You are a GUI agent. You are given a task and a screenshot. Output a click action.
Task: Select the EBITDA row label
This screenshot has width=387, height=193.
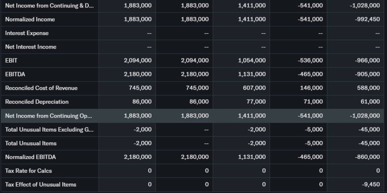[15, 74]
